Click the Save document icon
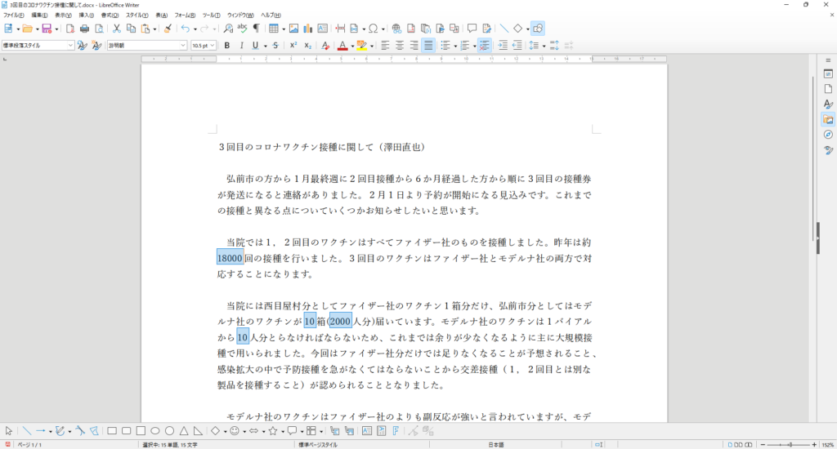Image resolution: width=837 pixels, height=449 pixels. 47,29
